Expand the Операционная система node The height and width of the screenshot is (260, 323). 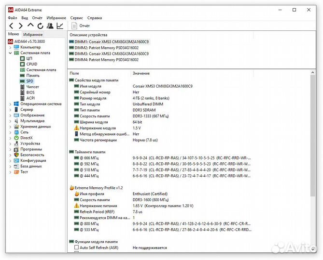pos(10,104)
